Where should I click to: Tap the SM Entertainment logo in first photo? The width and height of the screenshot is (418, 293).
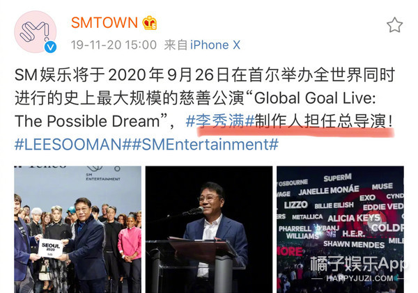tap(103, 173)
